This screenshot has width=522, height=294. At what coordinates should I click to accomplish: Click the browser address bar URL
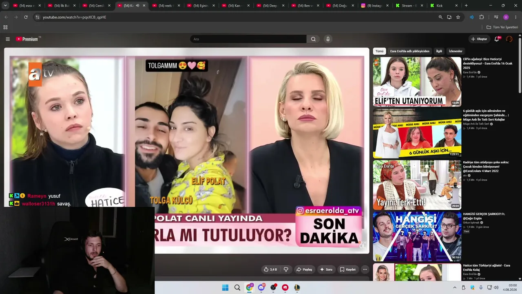tap(74, 17)
